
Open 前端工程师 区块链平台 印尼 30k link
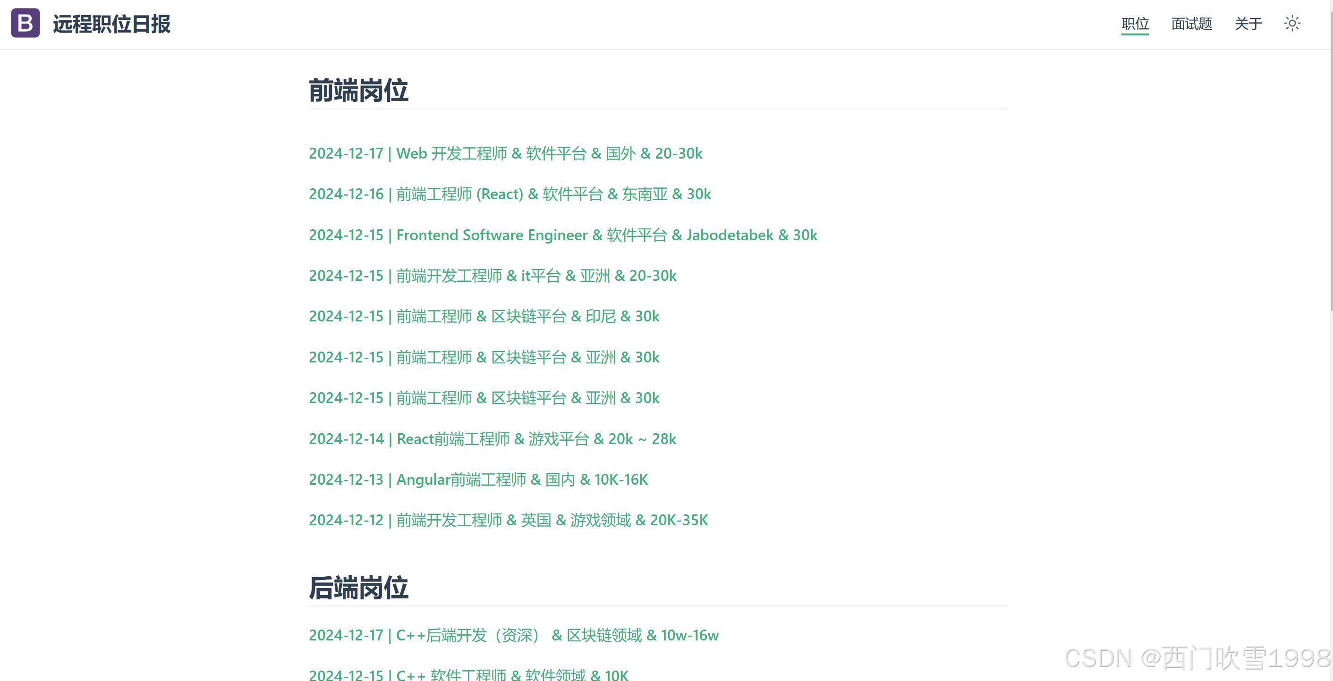tap(484, 317)
